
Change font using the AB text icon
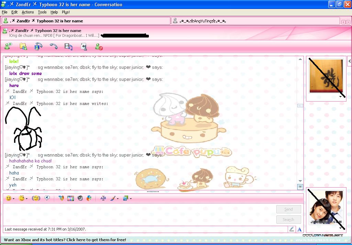(103, 198)
